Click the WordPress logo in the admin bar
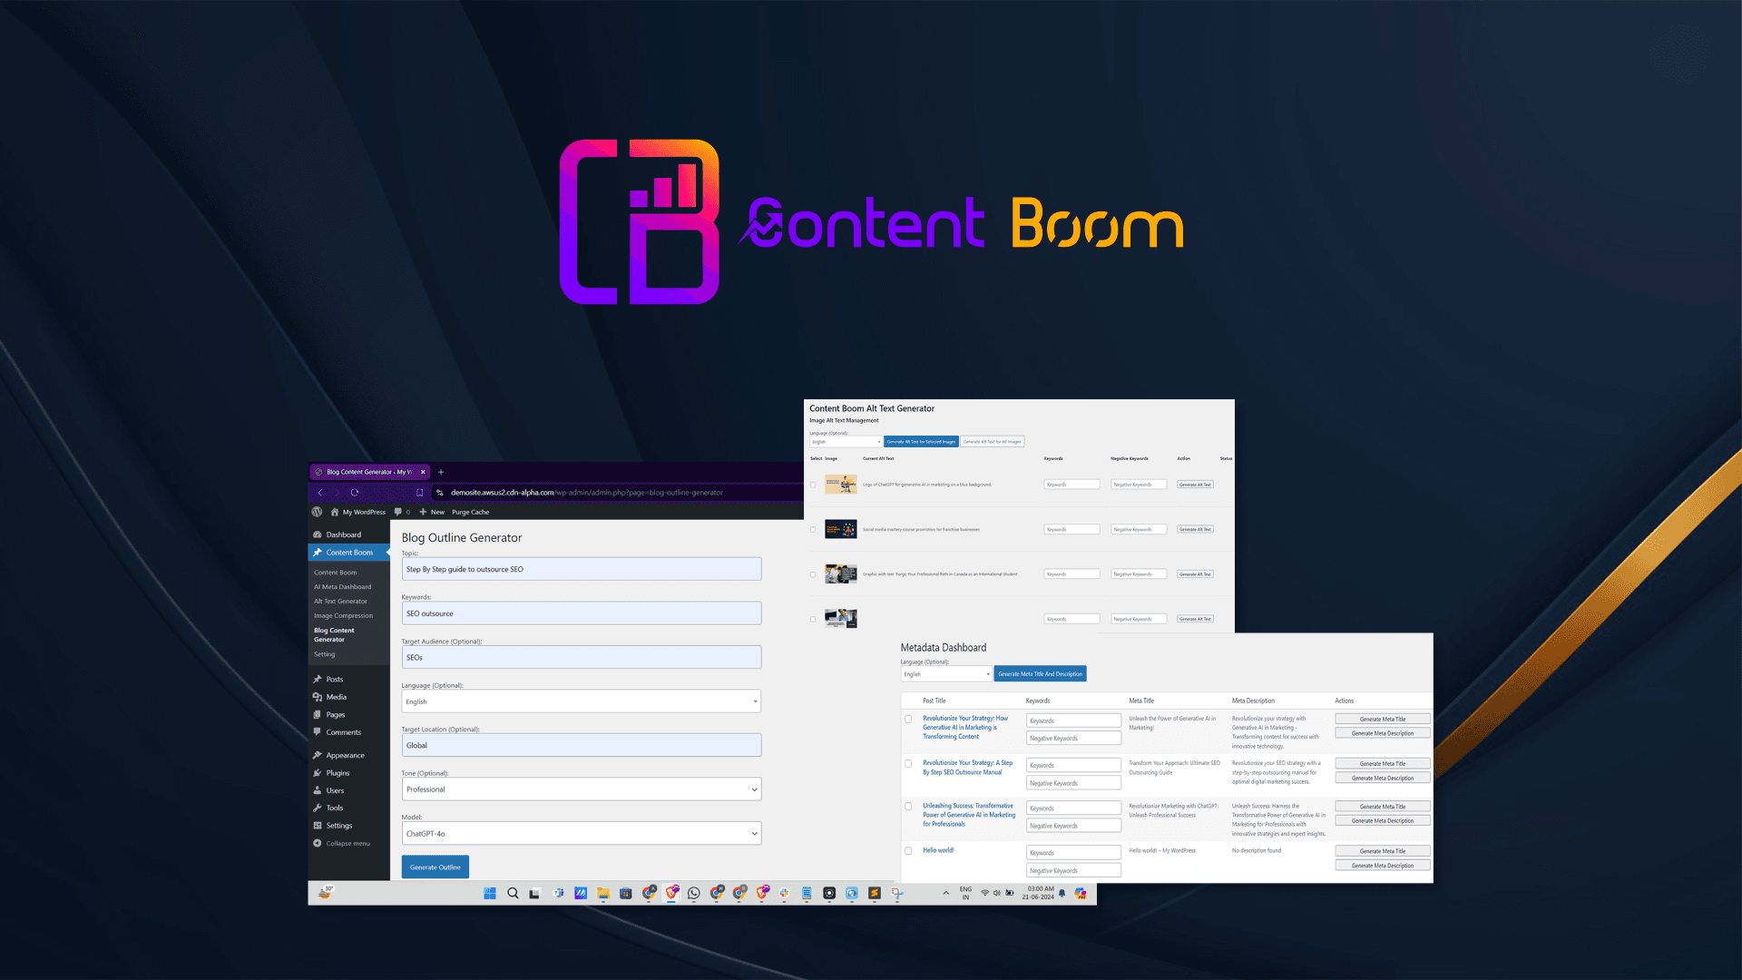 pos(317,512)
